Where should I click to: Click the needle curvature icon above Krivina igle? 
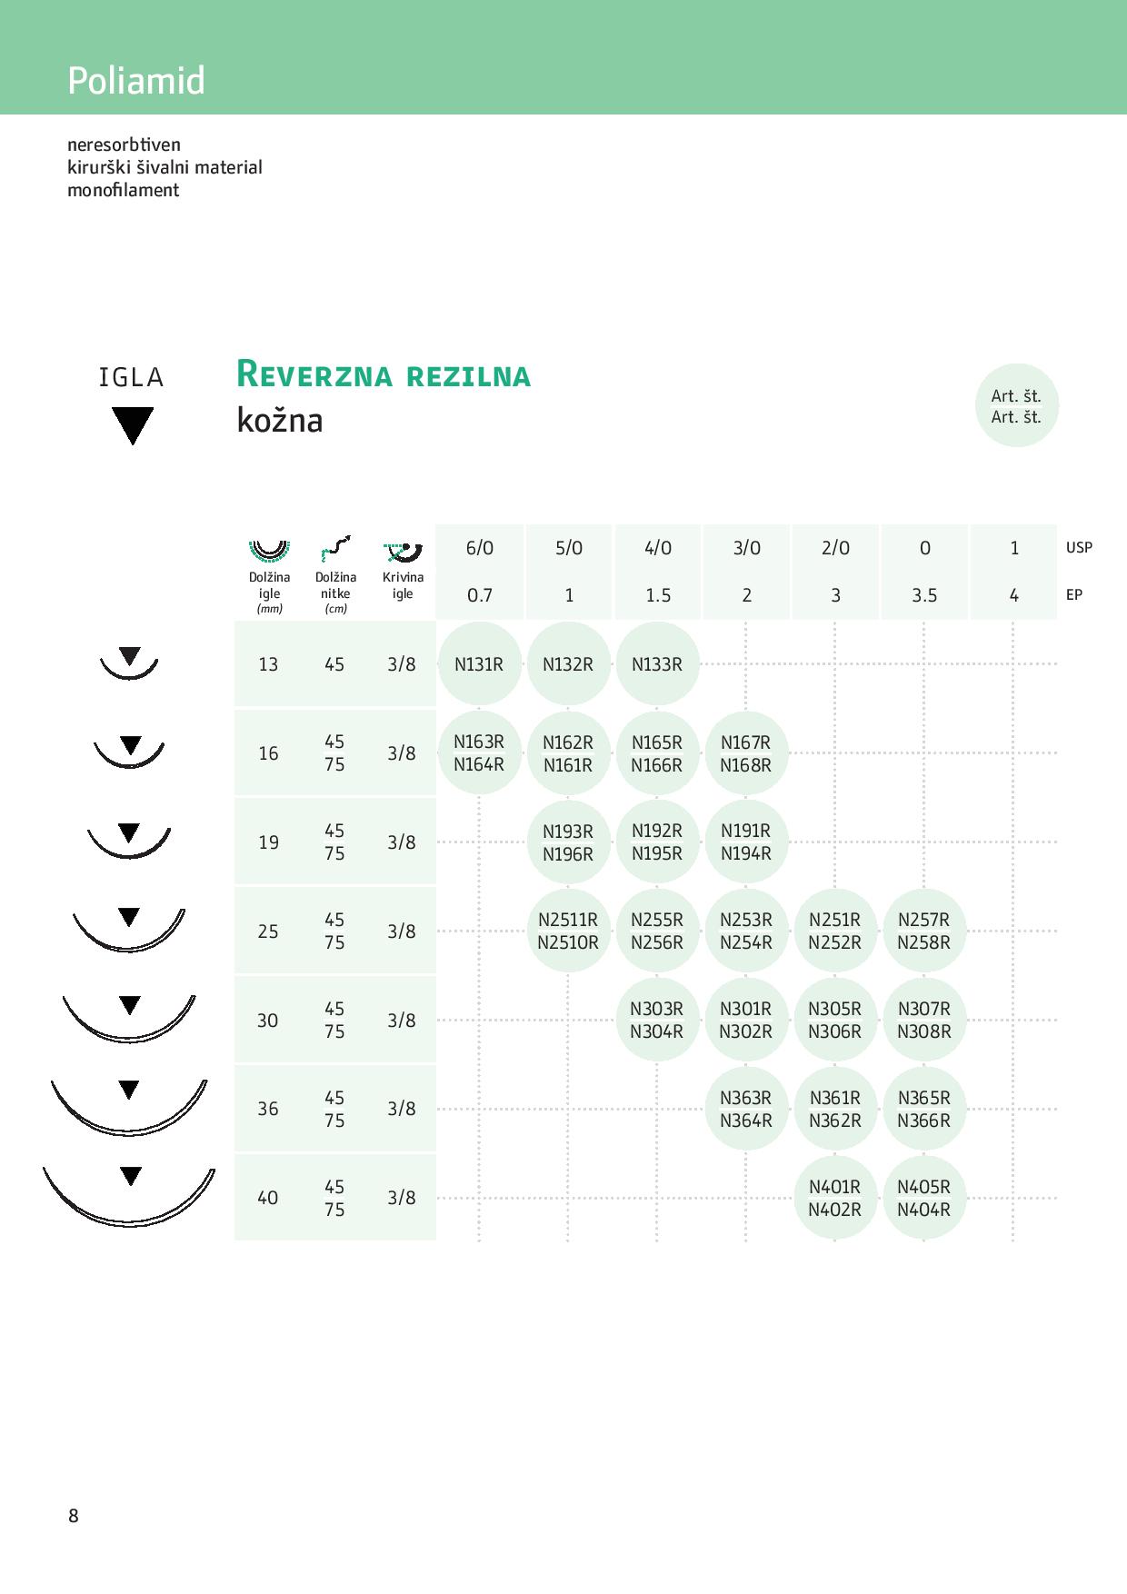pyautogui.click(x=403, y=551)
